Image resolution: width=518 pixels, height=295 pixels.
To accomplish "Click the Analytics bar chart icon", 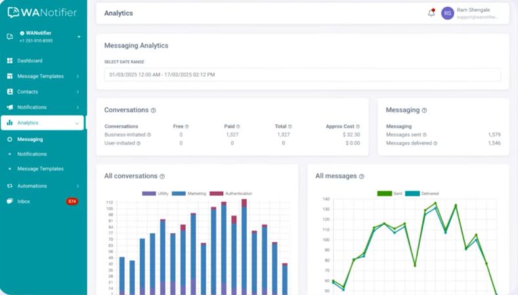I will click(10, 123).
